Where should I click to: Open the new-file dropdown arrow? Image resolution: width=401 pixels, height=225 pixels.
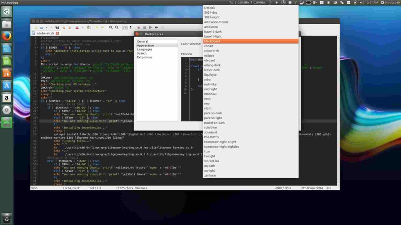click(x=46, y=27)
